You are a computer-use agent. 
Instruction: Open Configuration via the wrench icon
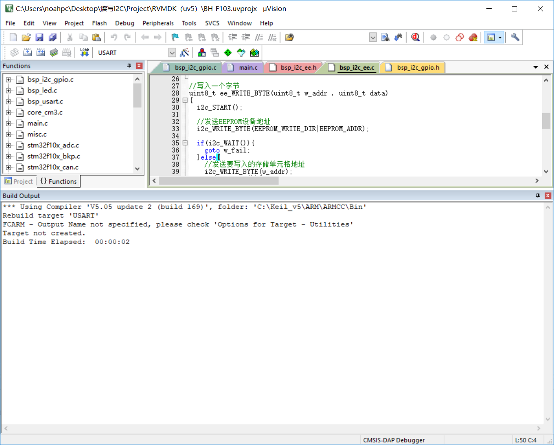pyautogui.click(x=515, y=37)
